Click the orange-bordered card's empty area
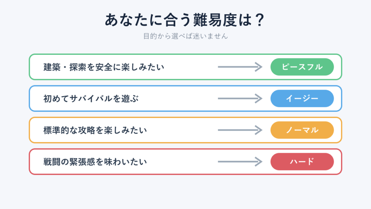 (x=182, y=130)
